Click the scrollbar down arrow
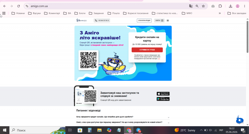This screenshot has width=249, height=134. point(247,125)
